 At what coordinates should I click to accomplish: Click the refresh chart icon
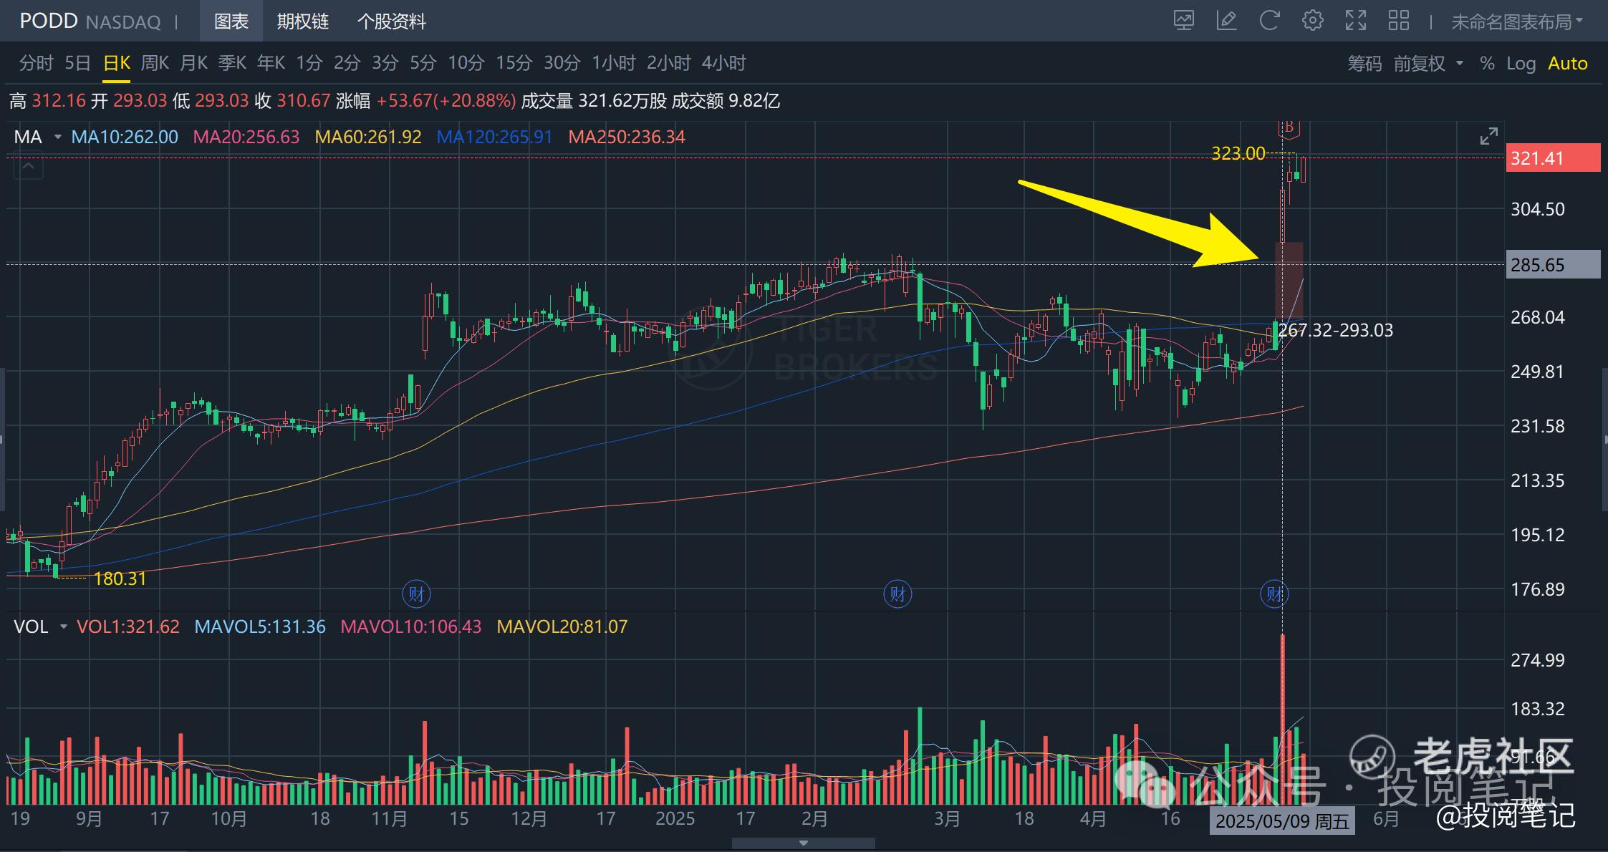click(x=1269, y=21)
